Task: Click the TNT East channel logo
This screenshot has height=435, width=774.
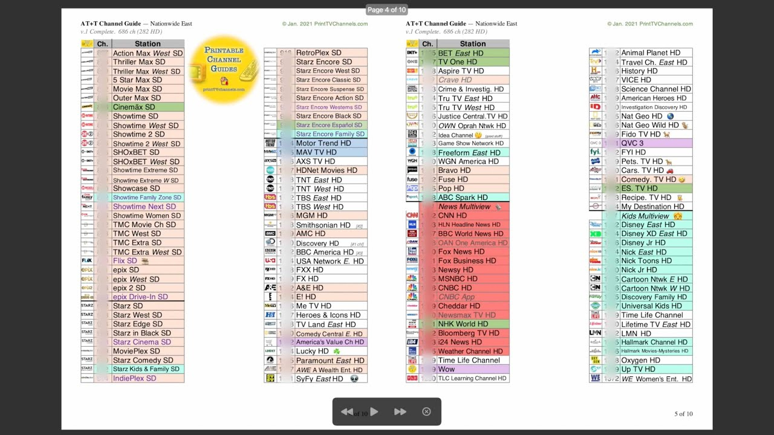Action: pyautogui.click(x=270, y=179)
